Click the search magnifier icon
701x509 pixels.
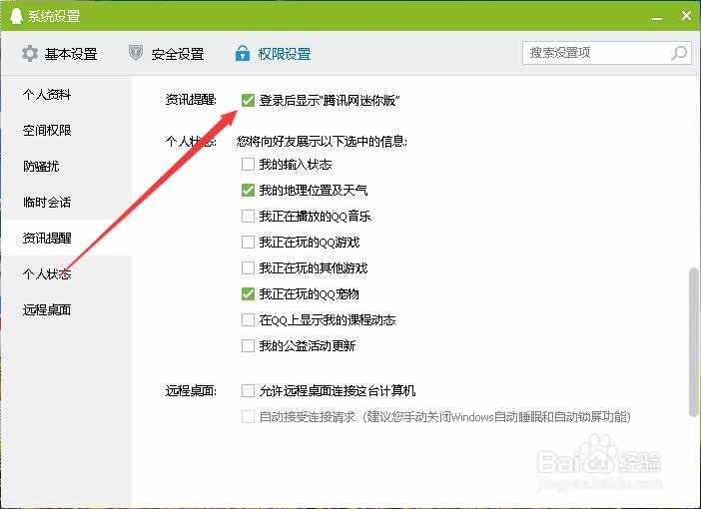click(x=679, y=53)
